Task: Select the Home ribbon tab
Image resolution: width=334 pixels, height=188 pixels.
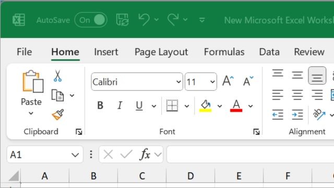Action: 65,52
